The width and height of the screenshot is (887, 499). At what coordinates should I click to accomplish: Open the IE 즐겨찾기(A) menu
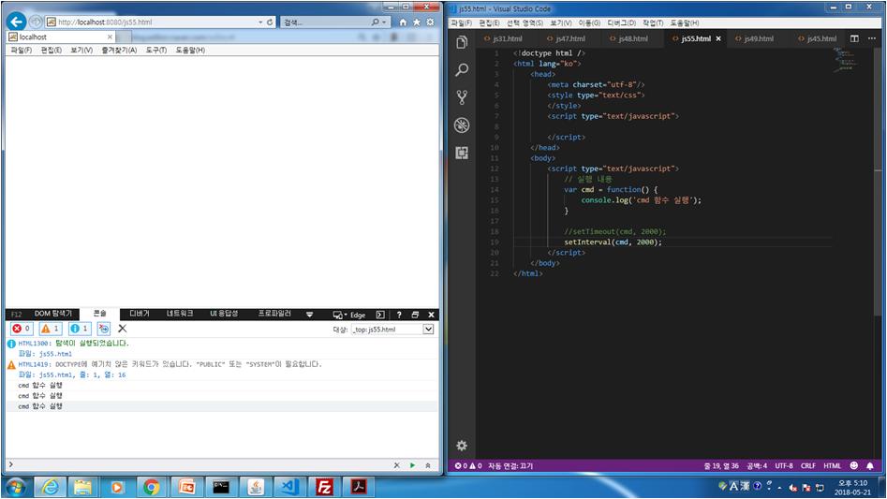(x=119, y=50)
